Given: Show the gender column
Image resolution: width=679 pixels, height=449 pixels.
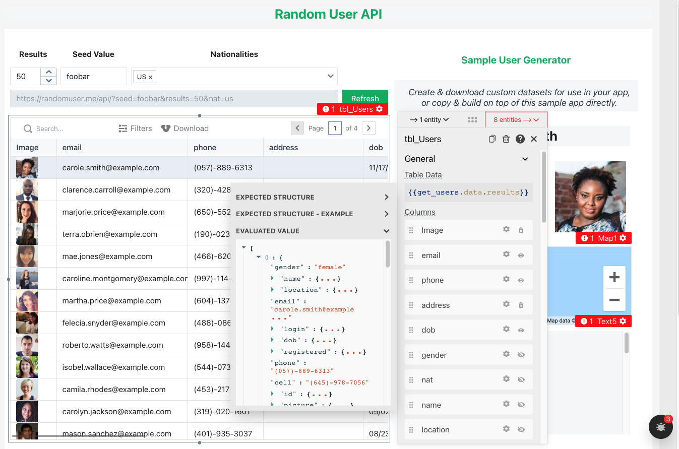Looking at the screenshot, I should click(521, 355).
